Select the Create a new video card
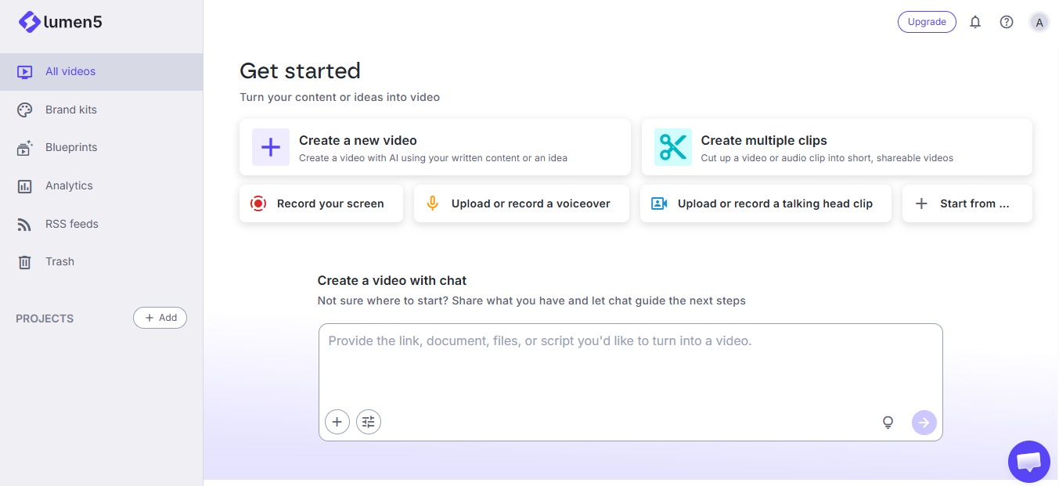The height and width of the screenshot is (486, 1059). point(435,147)
